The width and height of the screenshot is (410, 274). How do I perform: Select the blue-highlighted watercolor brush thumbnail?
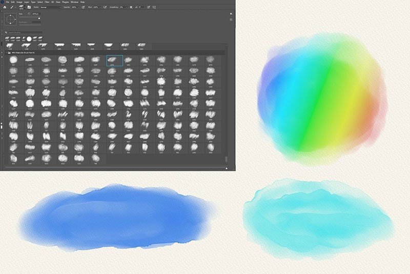click(x=114, y=61)
